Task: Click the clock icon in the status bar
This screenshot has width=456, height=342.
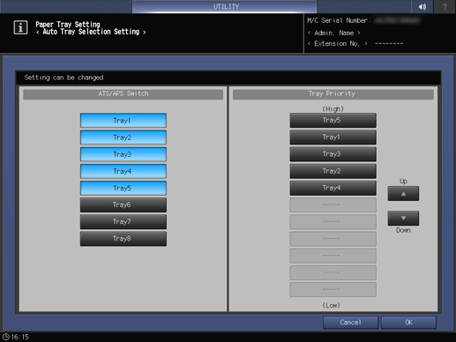Action: coord(5,337)
